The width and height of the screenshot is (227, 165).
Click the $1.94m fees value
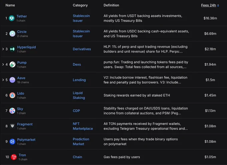coord(210,65)
